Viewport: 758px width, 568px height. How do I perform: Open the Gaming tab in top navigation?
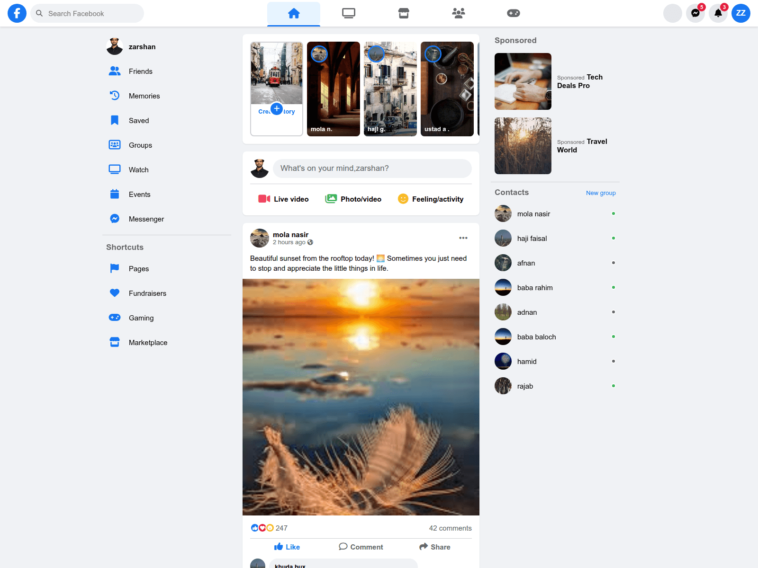513,13
